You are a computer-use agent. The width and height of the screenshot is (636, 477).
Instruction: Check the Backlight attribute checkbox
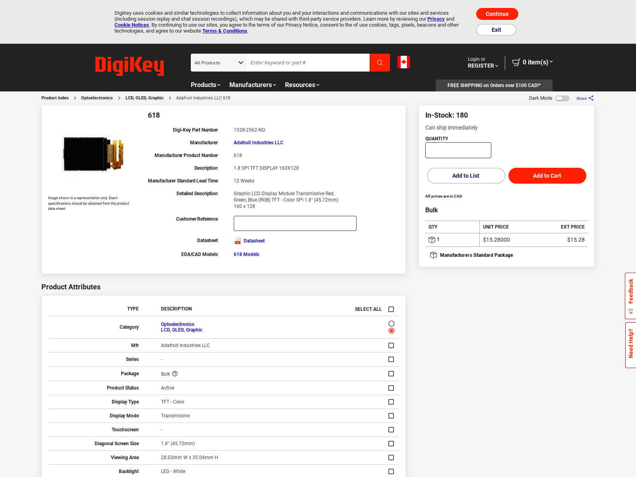coord(391,471)
